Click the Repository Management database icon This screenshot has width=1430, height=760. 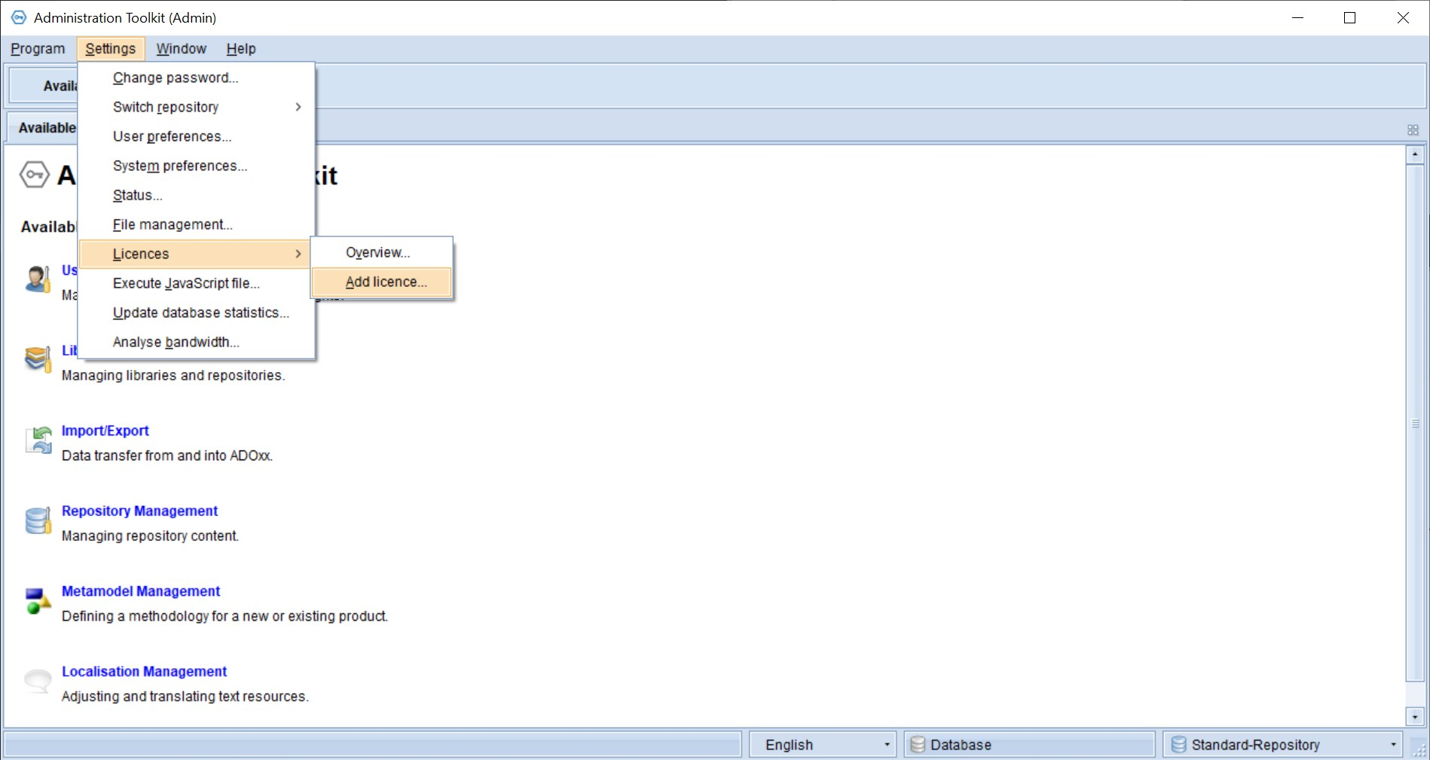coord(38,520)
